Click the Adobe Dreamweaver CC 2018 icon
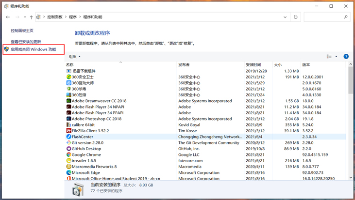355x200 pixels. tap(69, 101)
